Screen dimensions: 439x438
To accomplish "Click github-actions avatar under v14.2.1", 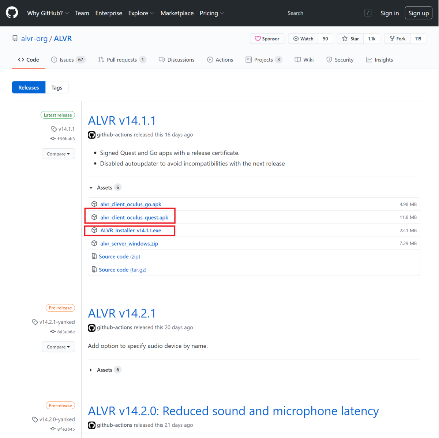I will [x=92, y=328].
